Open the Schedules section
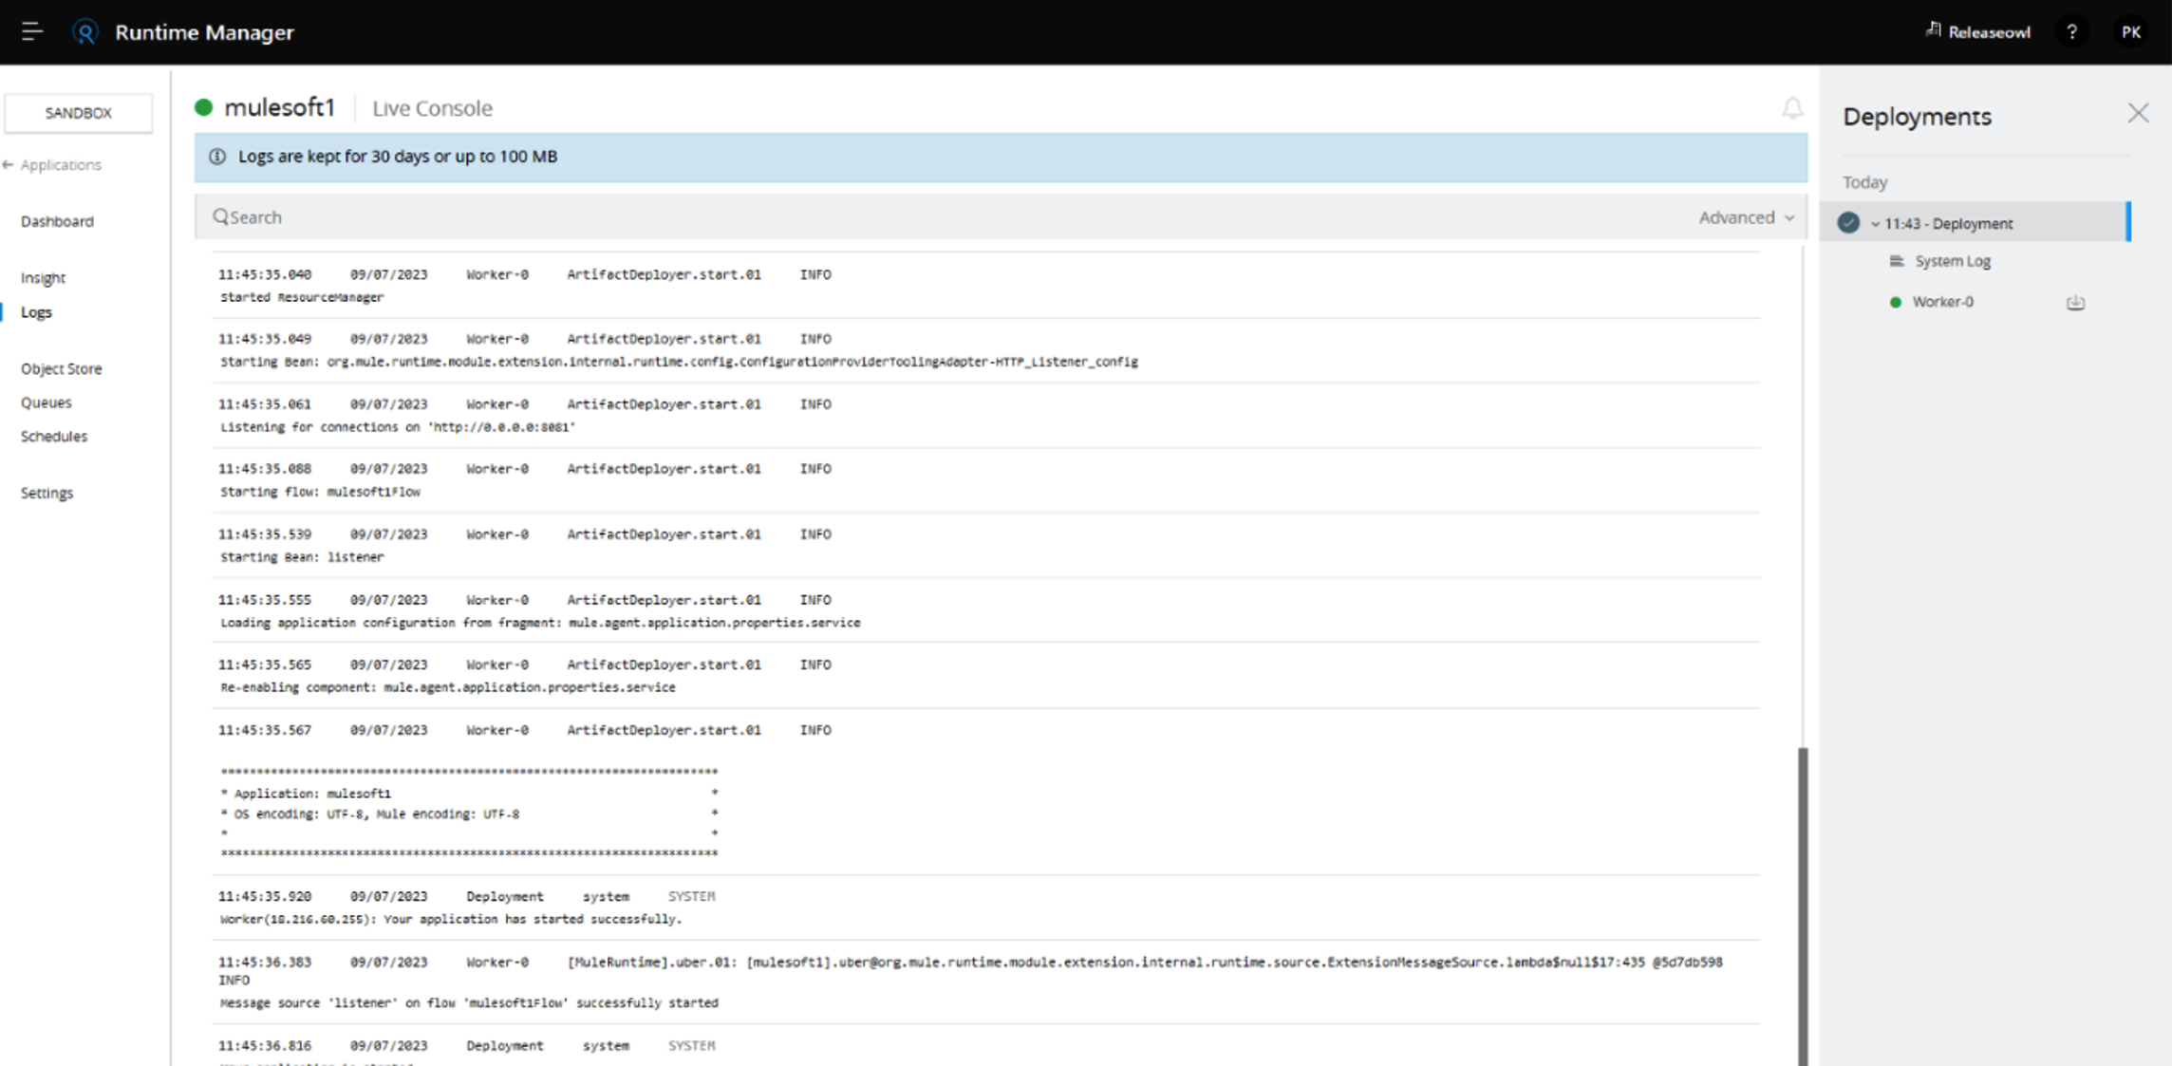 [x=53, y=437]
